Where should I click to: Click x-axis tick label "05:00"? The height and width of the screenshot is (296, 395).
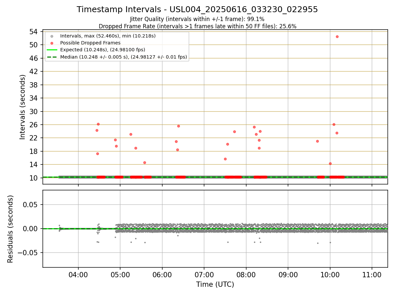click(x=120, y=276)
